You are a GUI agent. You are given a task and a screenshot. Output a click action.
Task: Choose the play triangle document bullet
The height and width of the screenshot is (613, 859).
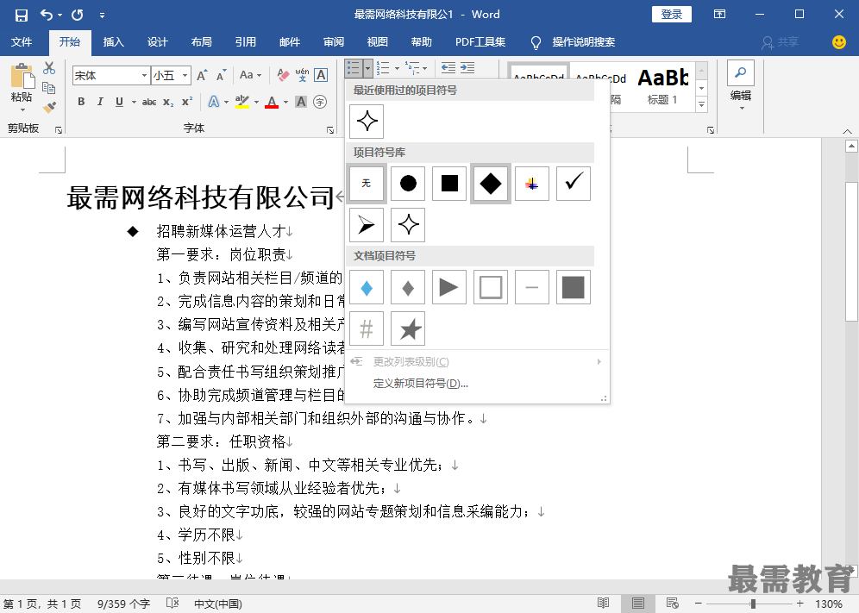pyautogui.click(x=449, y=287)
